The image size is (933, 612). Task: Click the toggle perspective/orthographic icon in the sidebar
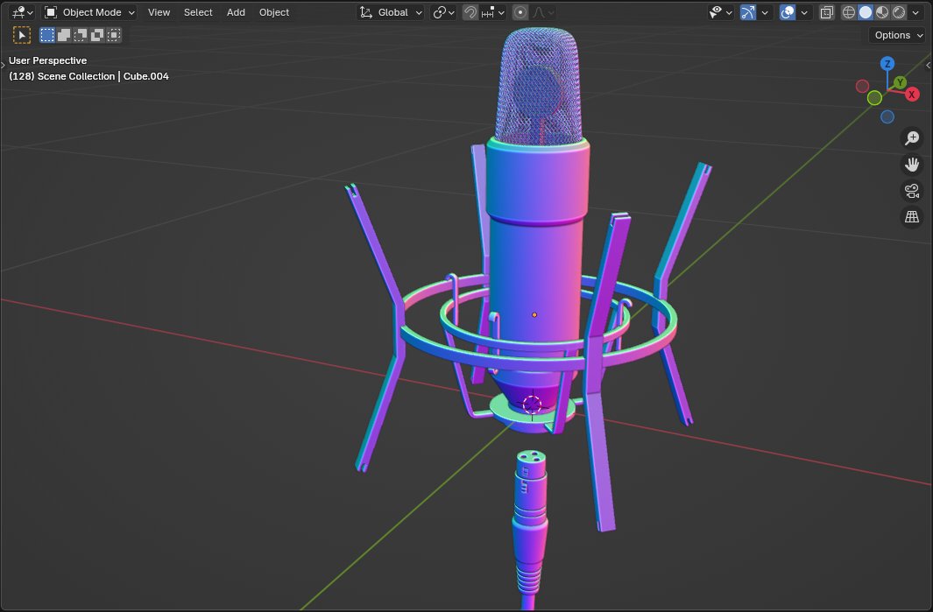click(912, 216)
